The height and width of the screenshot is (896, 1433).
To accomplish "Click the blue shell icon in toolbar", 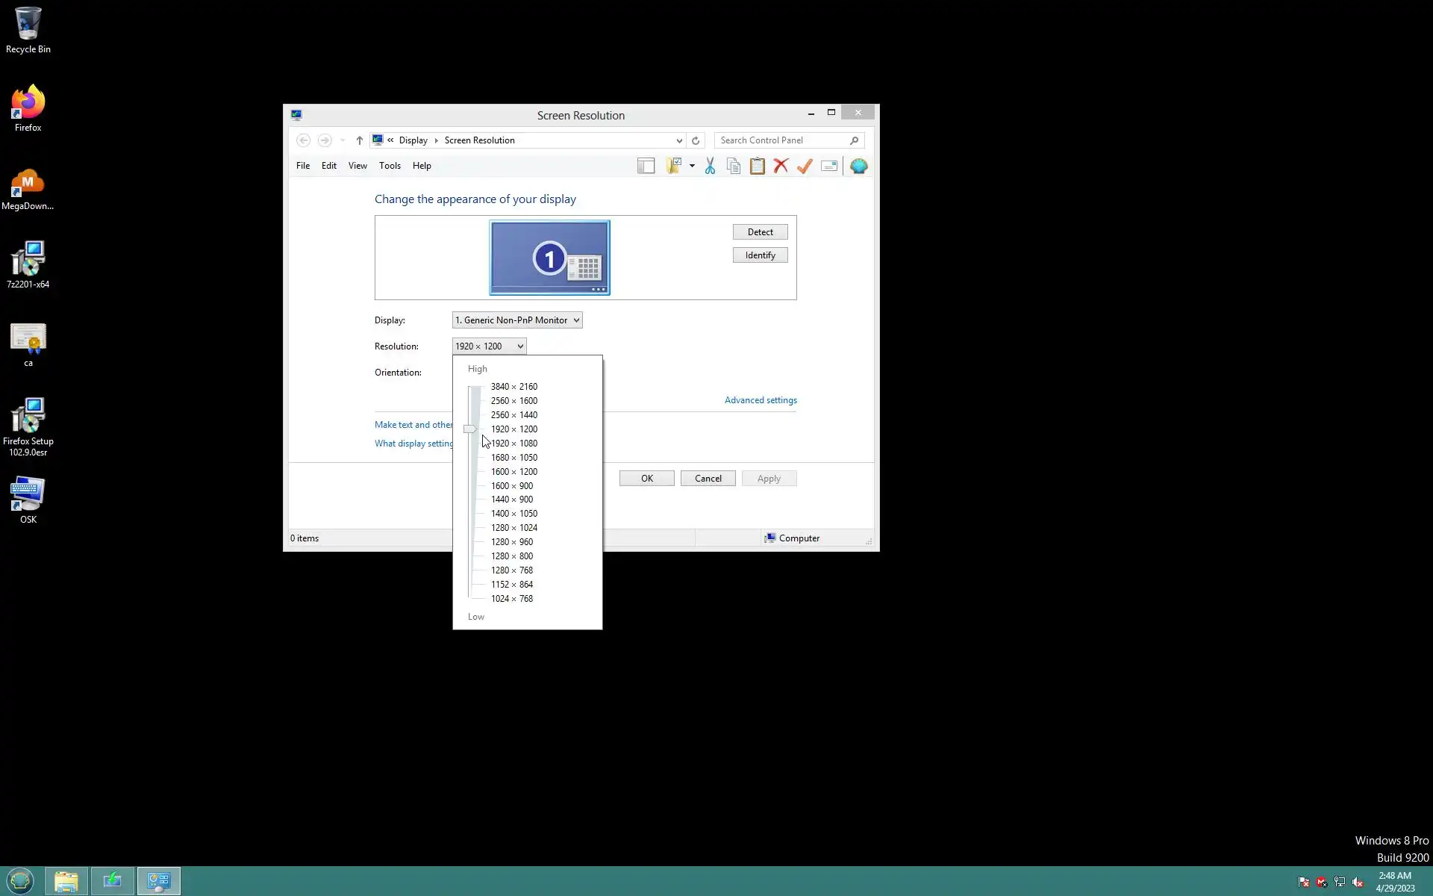I will point(858,166).
